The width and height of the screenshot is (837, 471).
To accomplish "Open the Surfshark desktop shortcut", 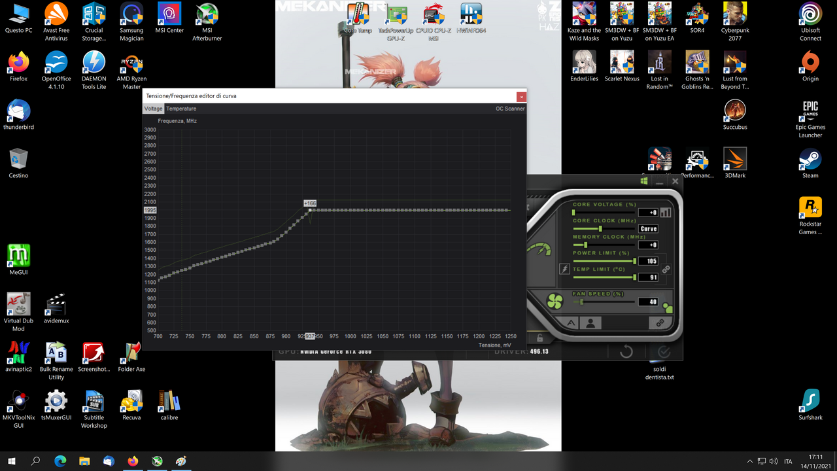I will point(810,406).
